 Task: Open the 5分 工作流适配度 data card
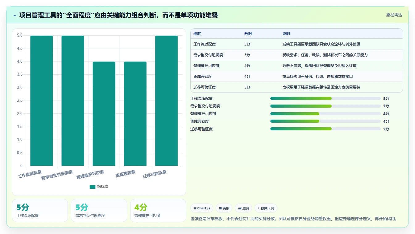[x=40, y=210]
